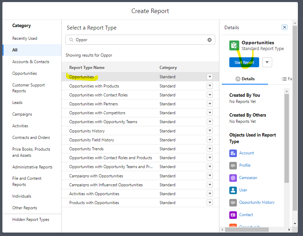Expand actions for Opportunities with Products
This screenshot has width=303, height=236.
click(x=210, y=86)
